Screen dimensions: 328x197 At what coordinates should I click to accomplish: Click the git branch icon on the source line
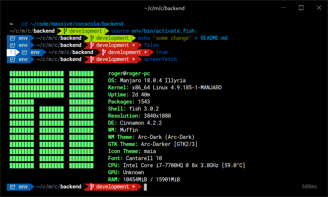[65, 31]
